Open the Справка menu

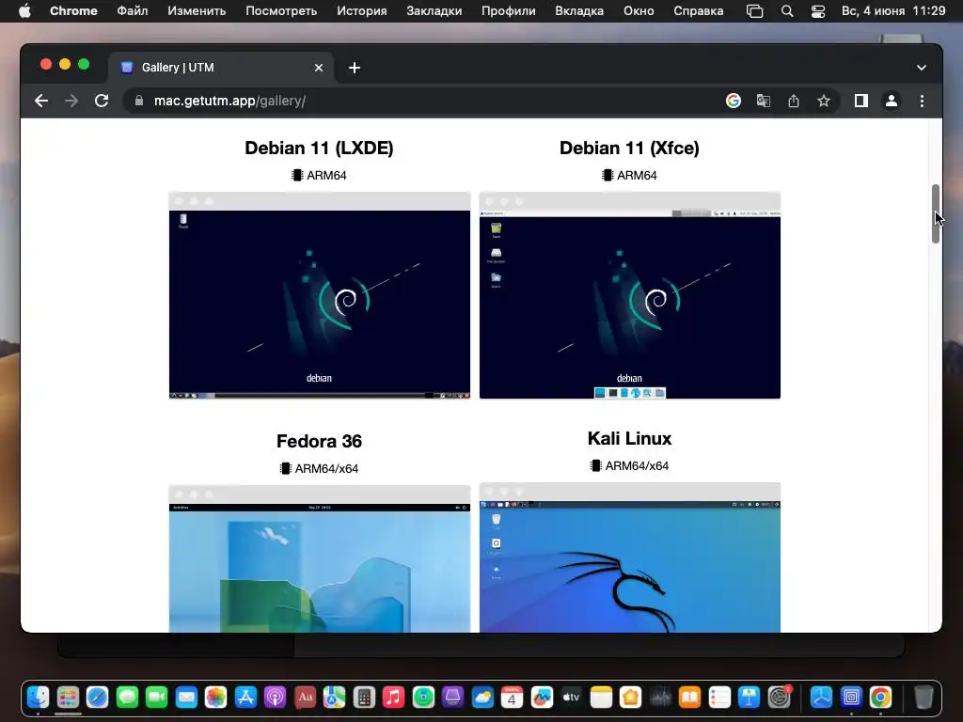699,11
